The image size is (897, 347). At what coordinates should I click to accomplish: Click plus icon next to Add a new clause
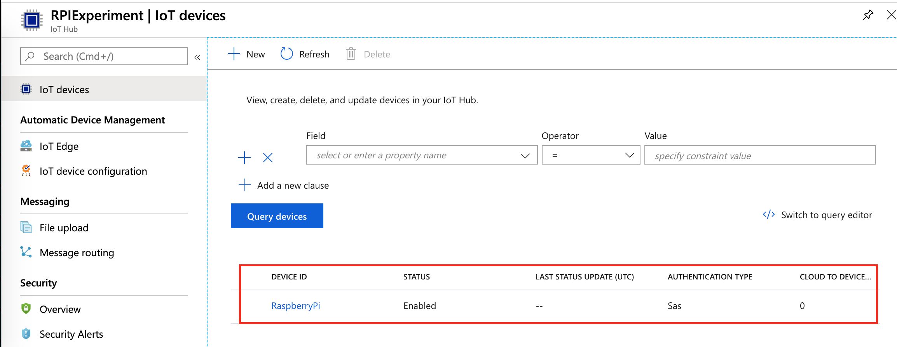pyautogui.click(x=244, y=185)
